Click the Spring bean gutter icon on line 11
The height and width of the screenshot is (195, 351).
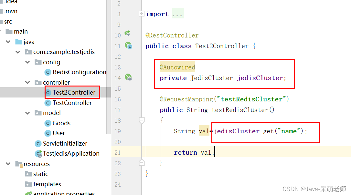click(x=129, y=46)
